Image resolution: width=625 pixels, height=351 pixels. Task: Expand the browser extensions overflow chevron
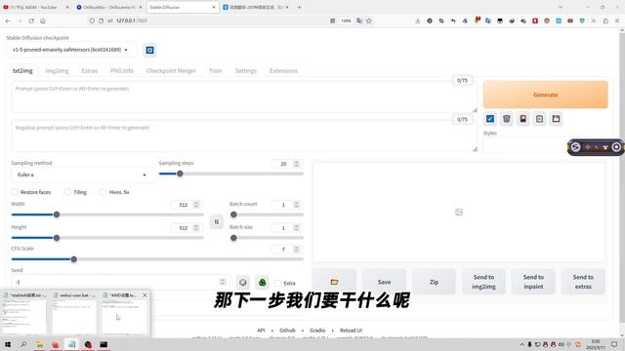pos(594,20)
